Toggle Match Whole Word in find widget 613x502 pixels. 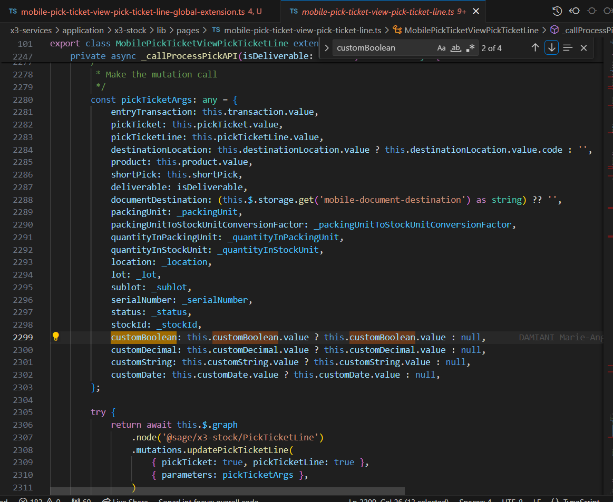(x=456, y=48)
